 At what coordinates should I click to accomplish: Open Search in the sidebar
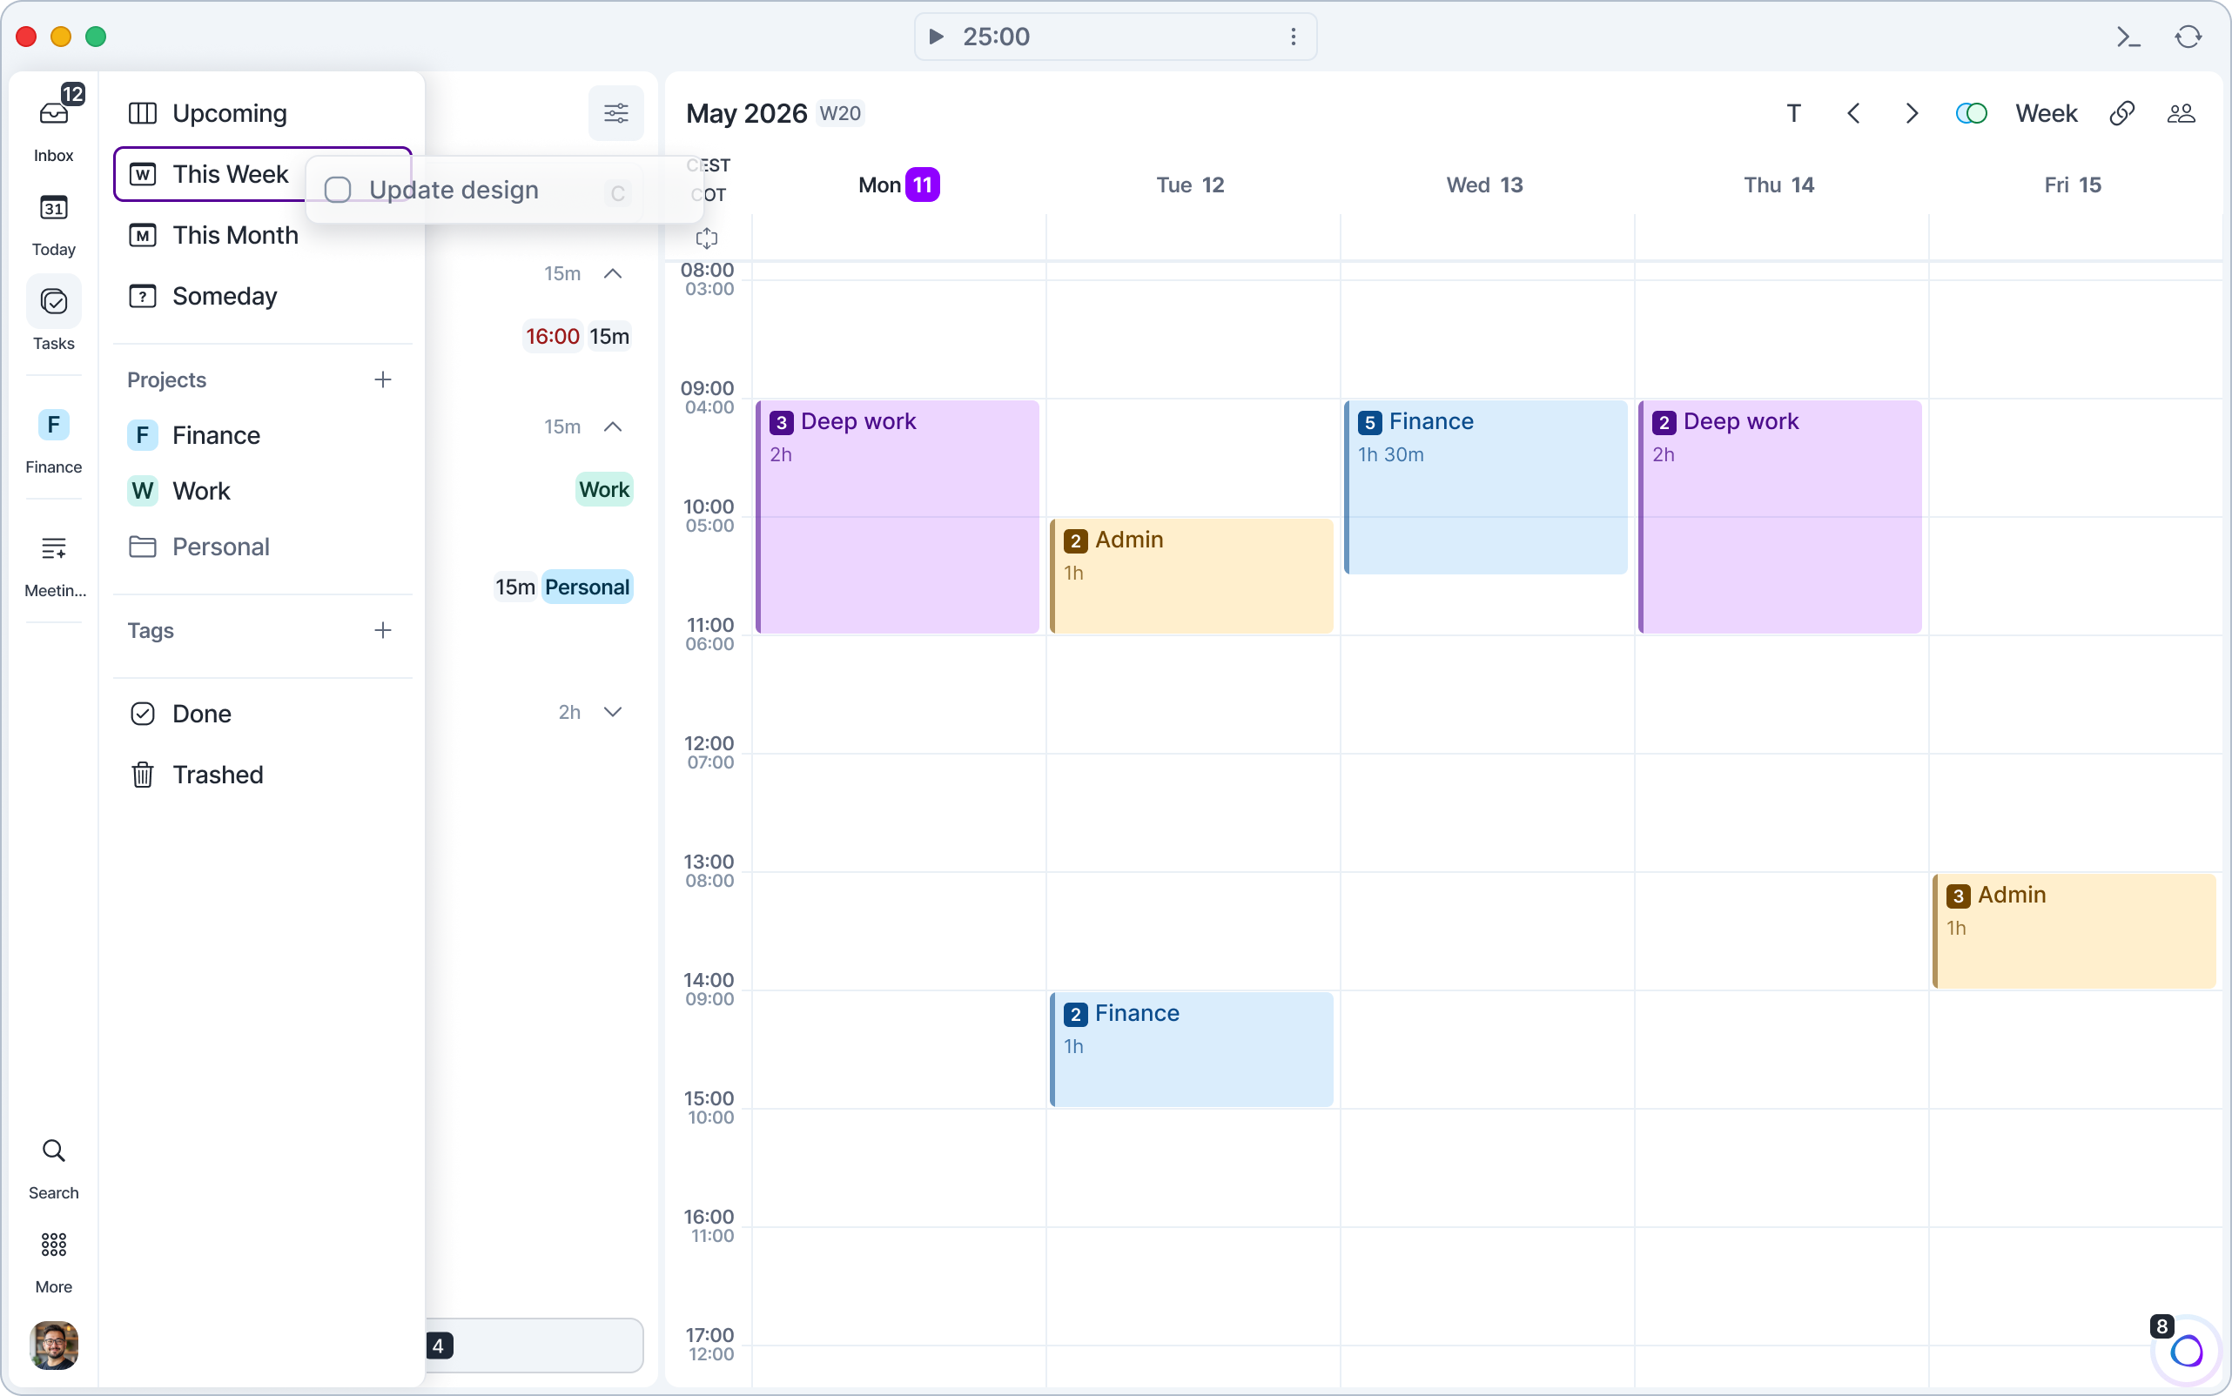coord(54,1151)
